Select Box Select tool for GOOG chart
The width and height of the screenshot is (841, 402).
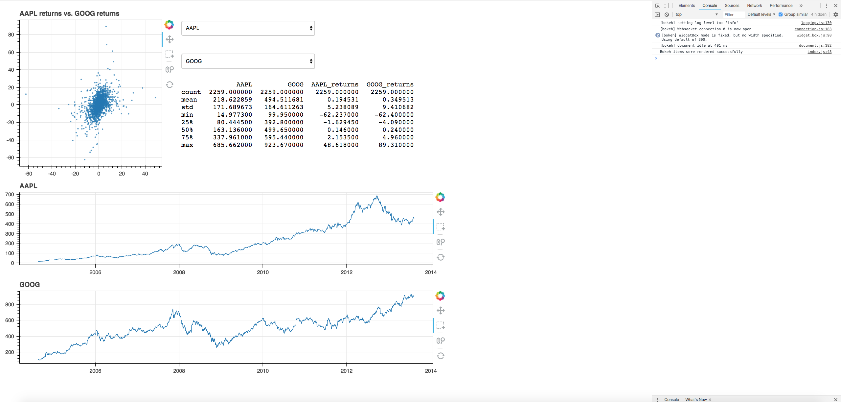tap(441, 325)
